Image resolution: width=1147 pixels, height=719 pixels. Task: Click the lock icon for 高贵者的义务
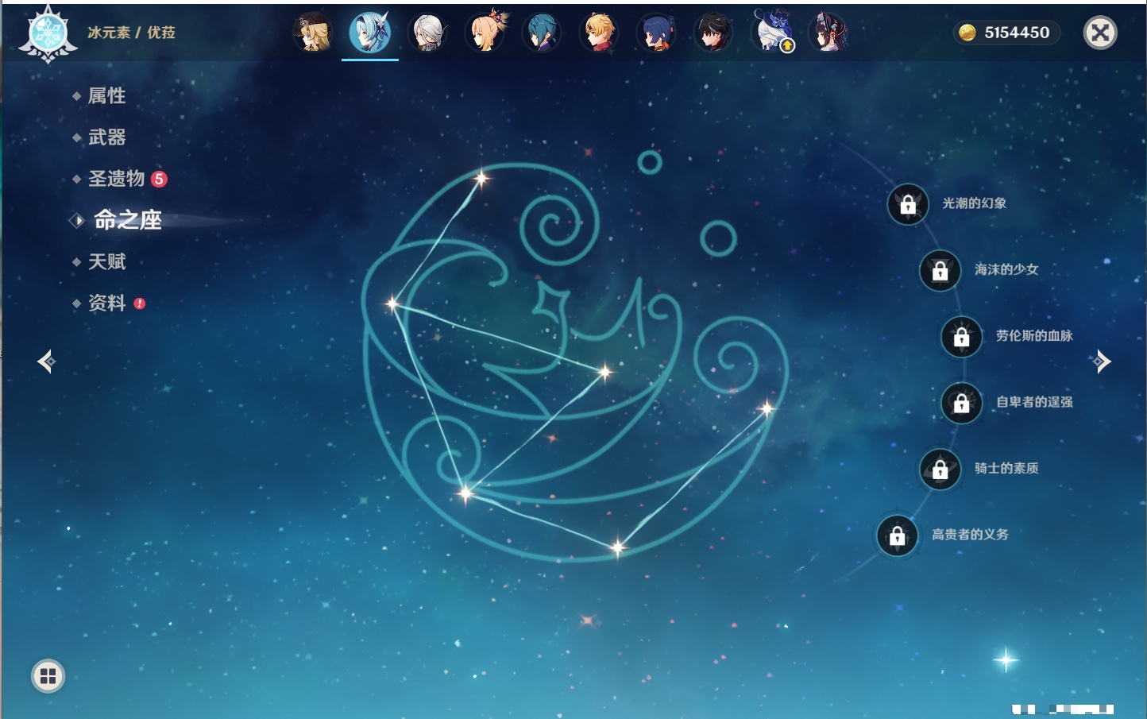coord(898,535)
